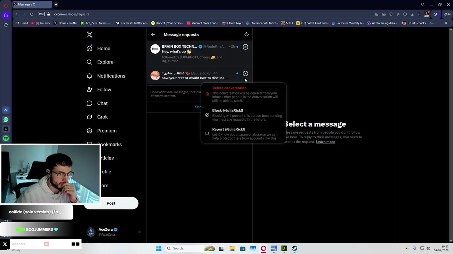Open the Home / Twitter bookmark
Image resolution: width=453 pixels, height=254 pixels.
click(65, 23)
